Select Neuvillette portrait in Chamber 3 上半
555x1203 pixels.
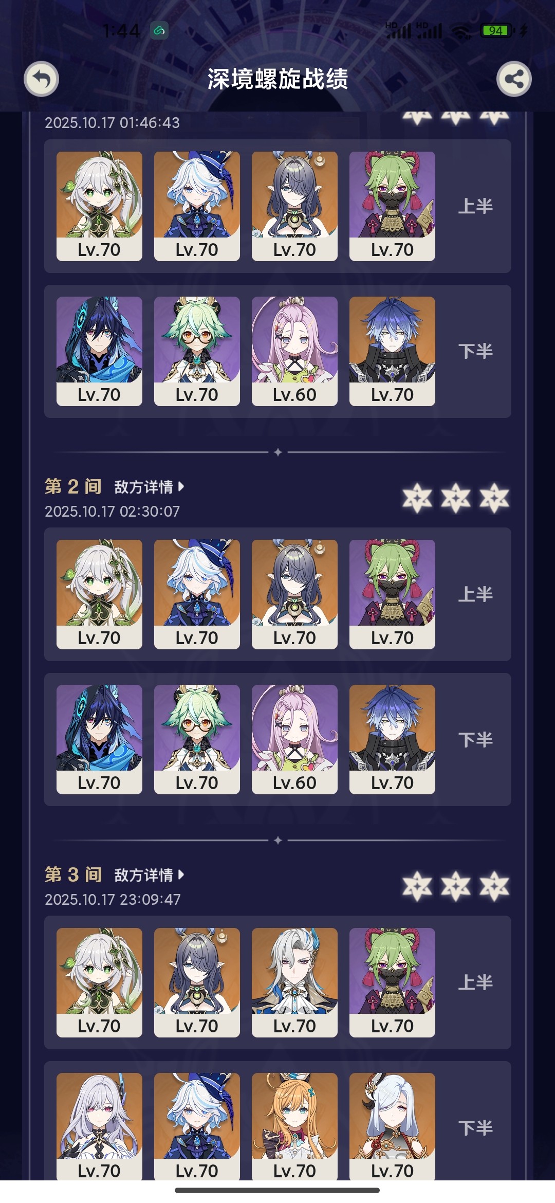294,982
